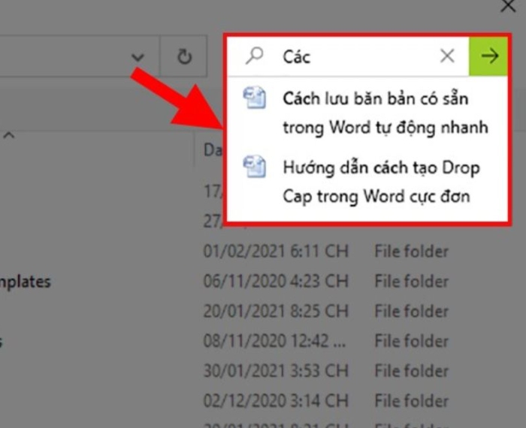This screenshot has height=428, width=526.
Task: Select the folder ending in 'nplates'
Action: pos(25,282)
